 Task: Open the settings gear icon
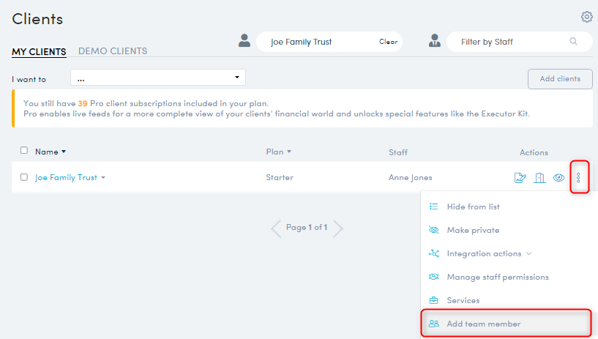coord(586,17)
